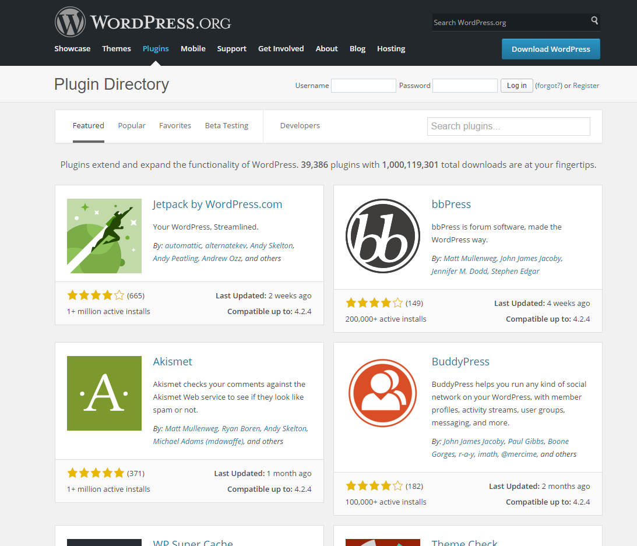This screenshot has height=546, width=637.
Task: Select Plugins in the top navigation
Action: pos(156,49)
